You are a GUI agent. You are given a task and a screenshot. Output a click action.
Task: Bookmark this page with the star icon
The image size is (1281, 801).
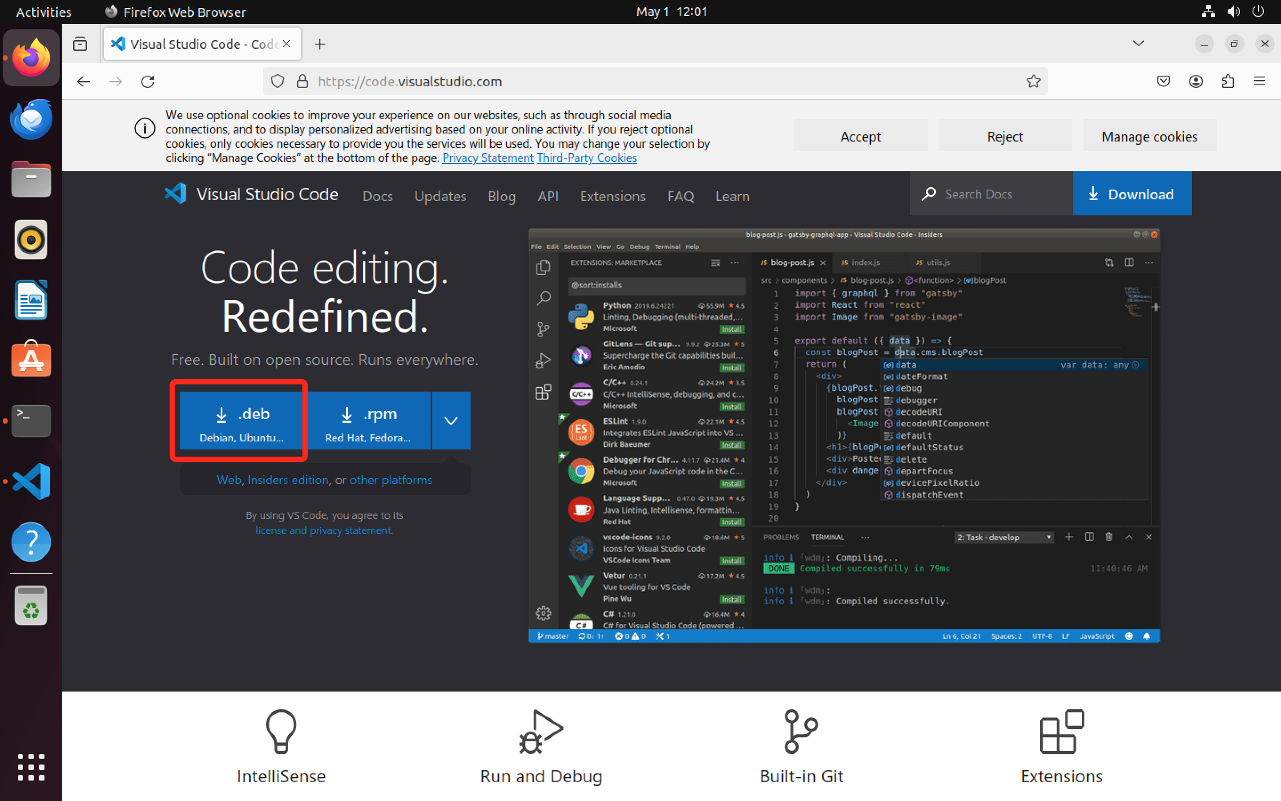[1033, 81]
